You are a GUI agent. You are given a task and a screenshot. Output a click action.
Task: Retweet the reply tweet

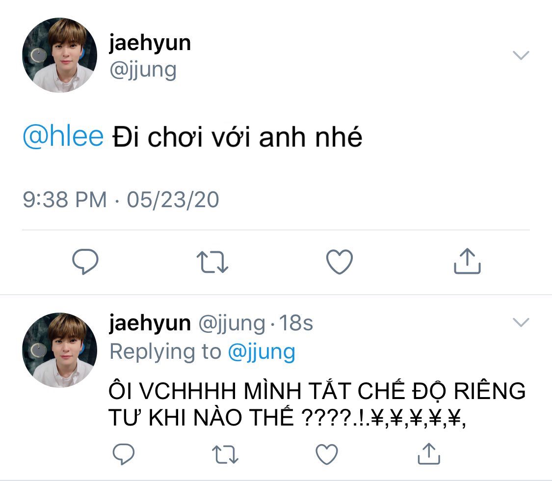pos(225,454)
